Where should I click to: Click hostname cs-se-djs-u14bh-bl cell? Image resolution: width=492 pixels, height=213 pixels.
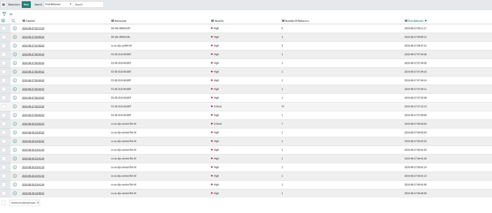tap(121, 46)
